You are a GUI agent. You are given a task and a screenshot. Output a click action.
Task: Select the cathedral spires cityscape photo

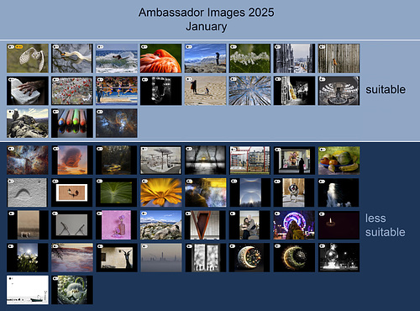(294, 58)
